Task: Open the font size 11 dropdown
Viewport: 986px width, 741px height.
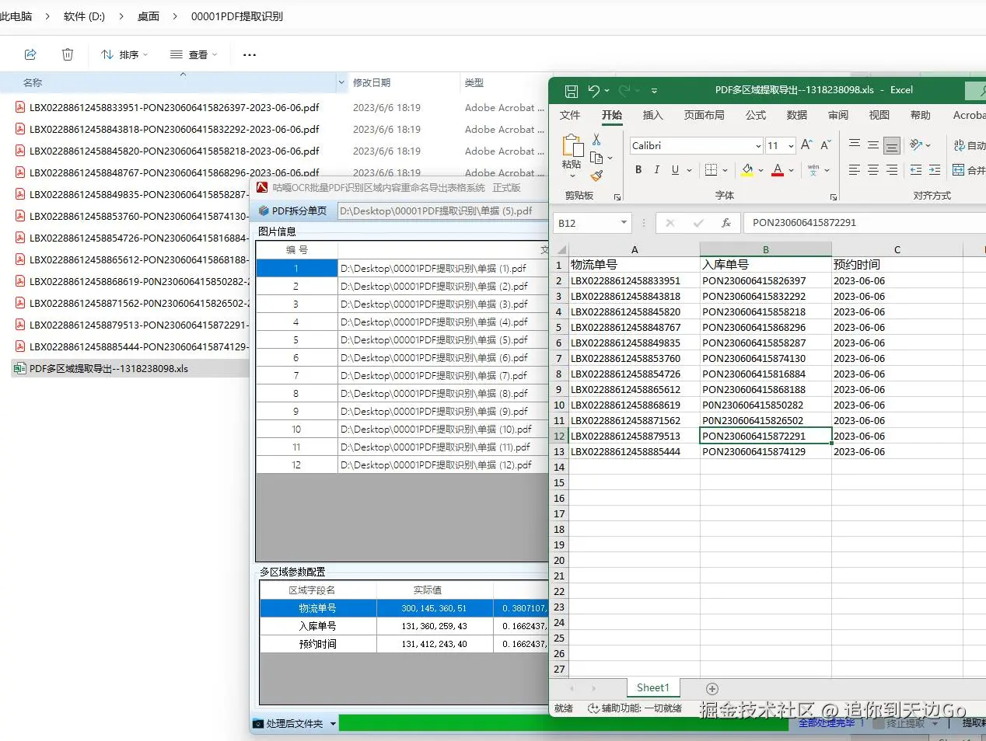Action: [791, 146]
